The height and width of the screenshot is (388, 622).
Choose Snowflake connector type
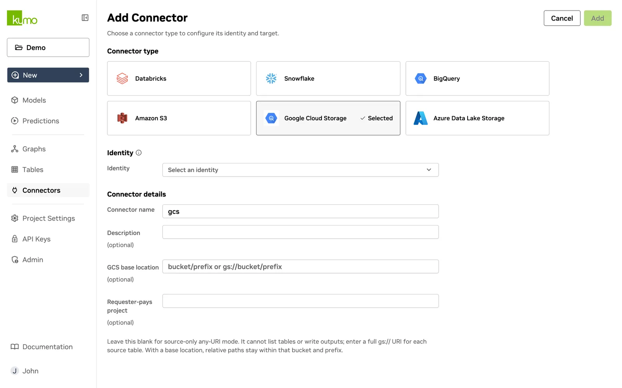pyautogui.click(x=328, y=78)
